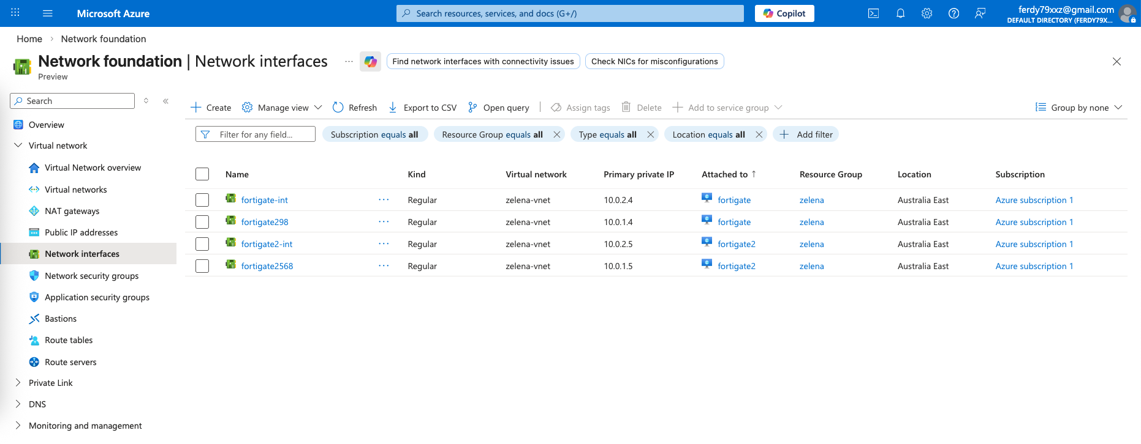Click the help question mark icon
Screen dimensions: 1141x444
(x=953, y=13)
